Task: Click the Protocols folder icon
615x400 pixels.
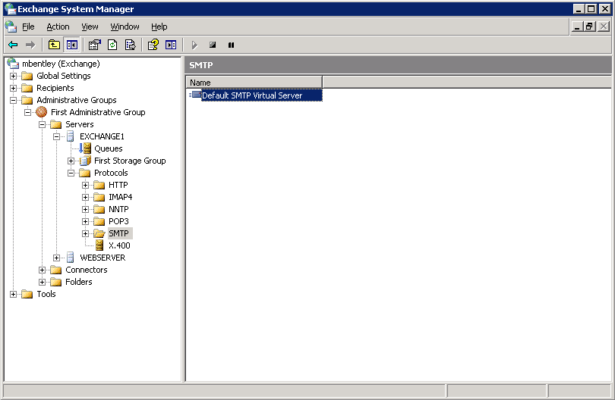Action: click(85, 173)
